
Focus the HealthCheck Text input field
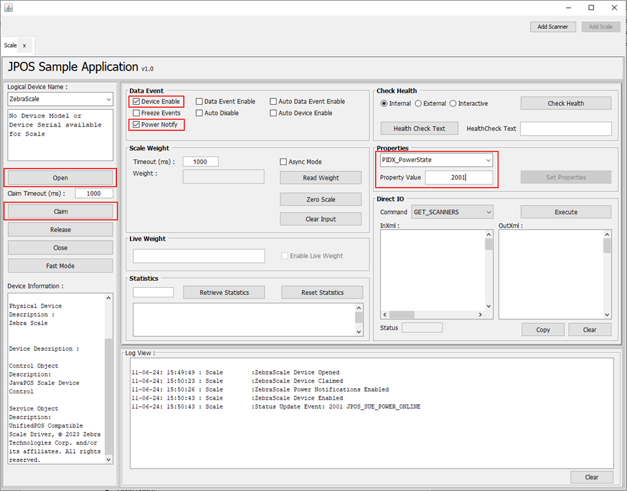coord(566,129)
